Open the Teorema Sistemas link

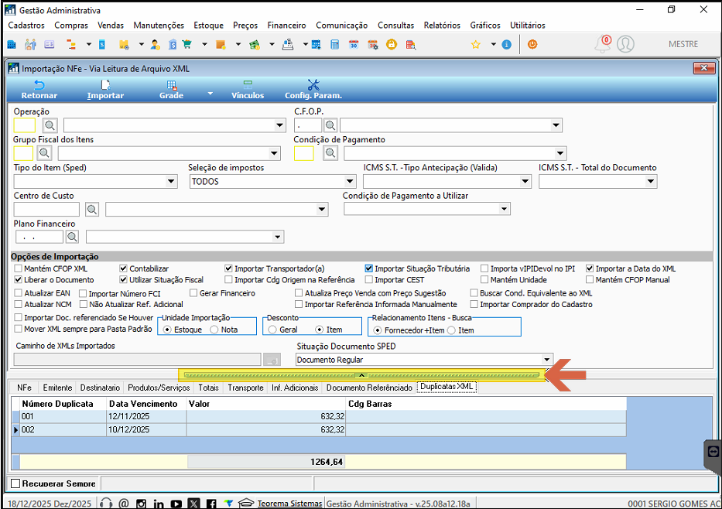tap(289, 504)
